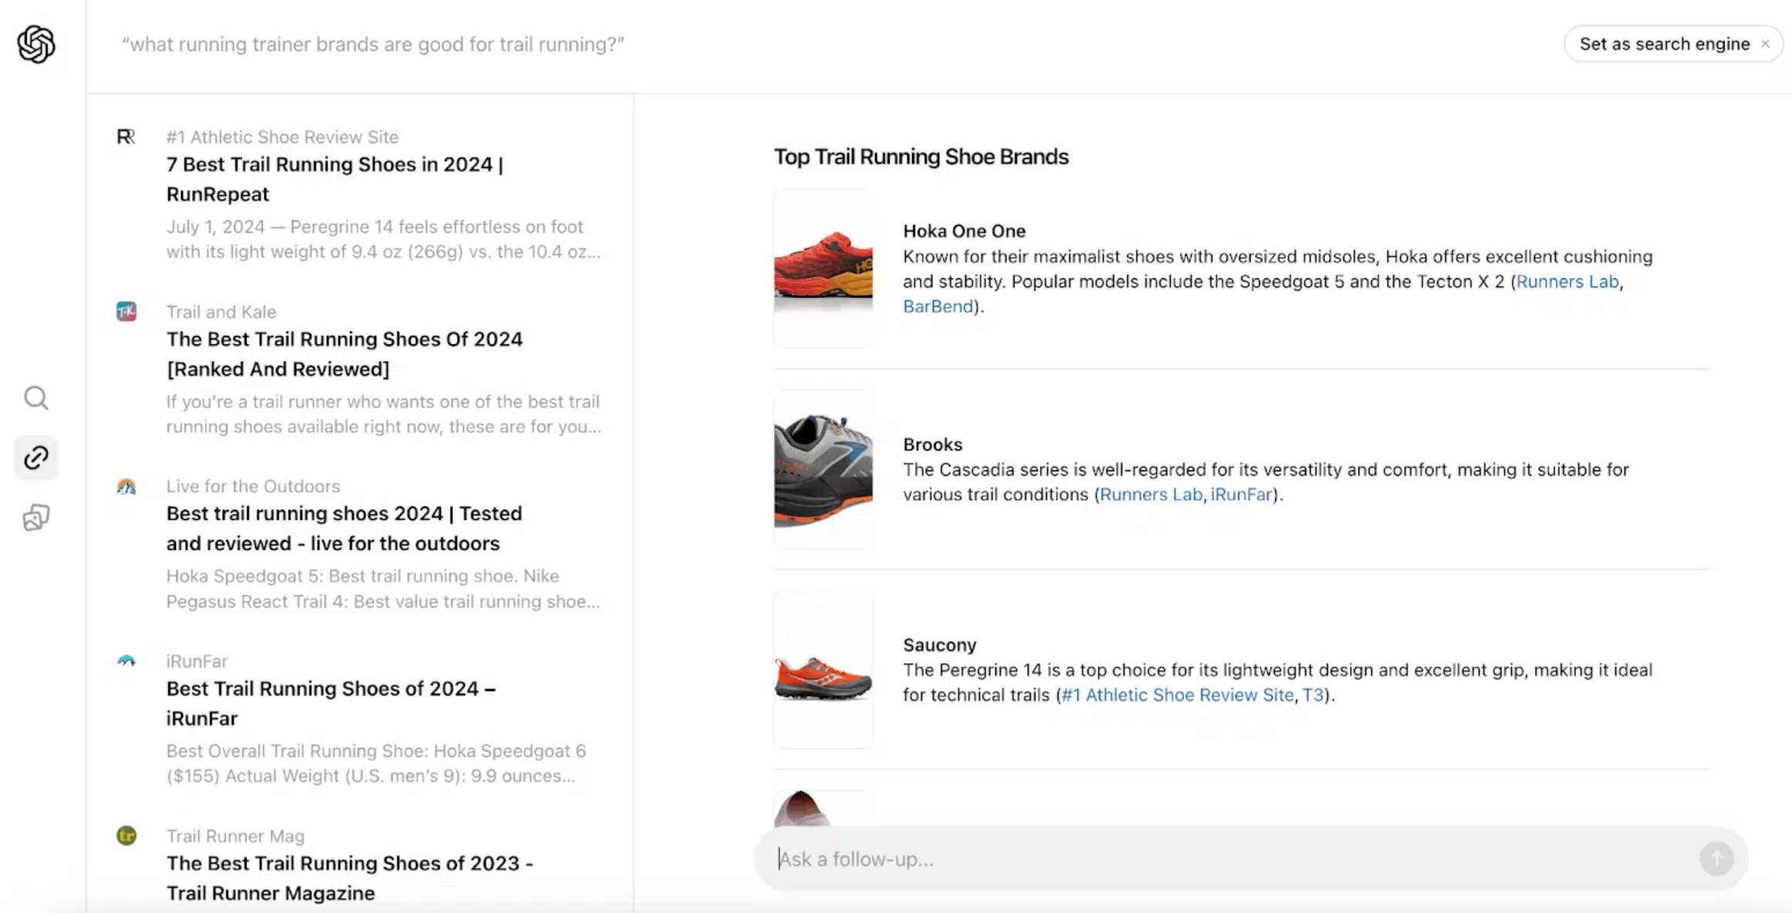This screenshot has width=1792, height=913.
Task: Click the Live for the Outdoors source label
Action: (253, 486)
